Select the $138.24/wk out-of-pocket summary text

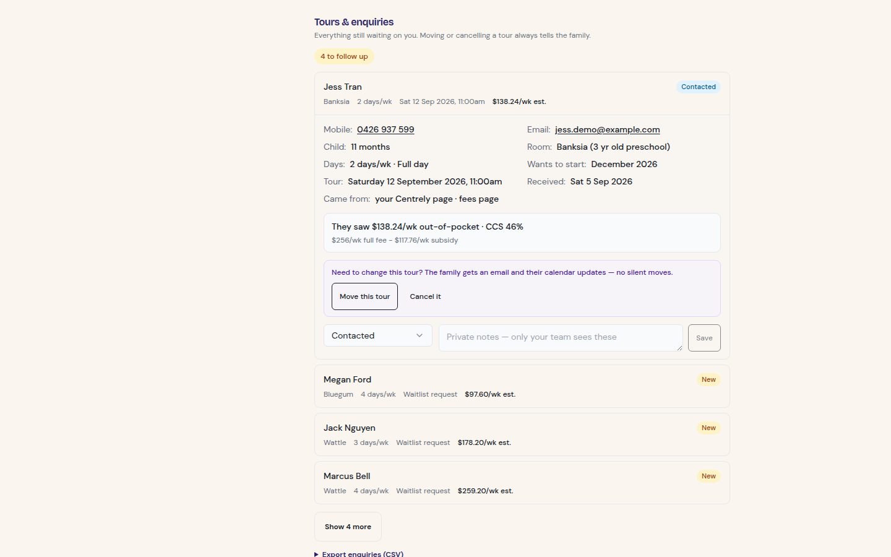428,227
